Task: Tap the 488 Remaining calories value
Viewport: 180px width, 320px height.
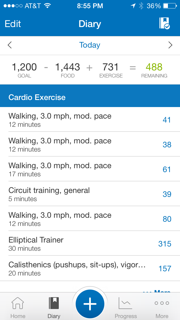Action: coord(154,67)
